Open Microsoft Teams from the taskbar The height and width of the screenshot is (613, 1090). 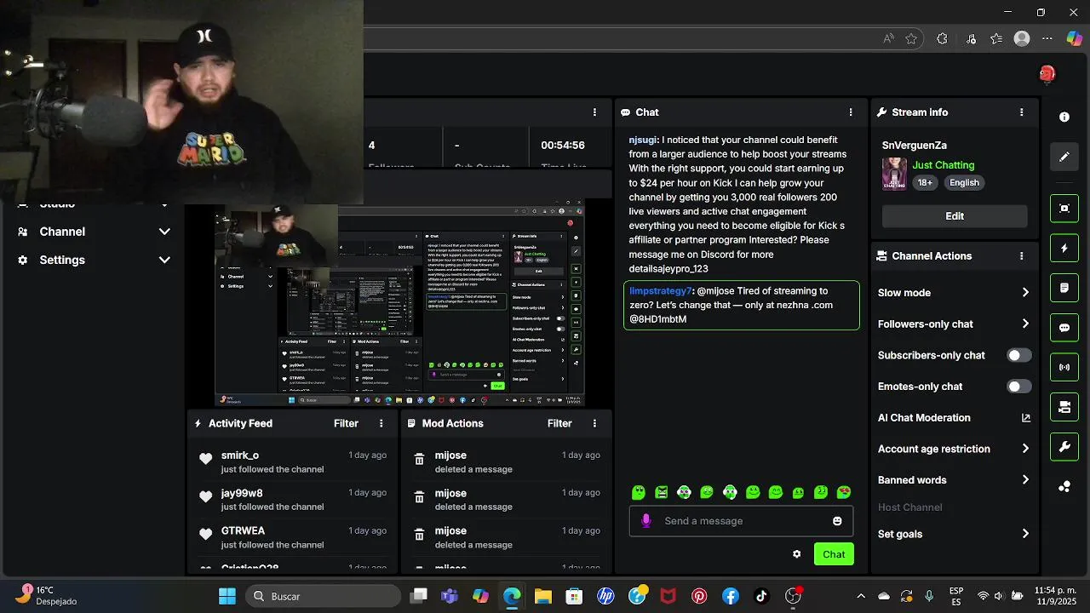450,596
